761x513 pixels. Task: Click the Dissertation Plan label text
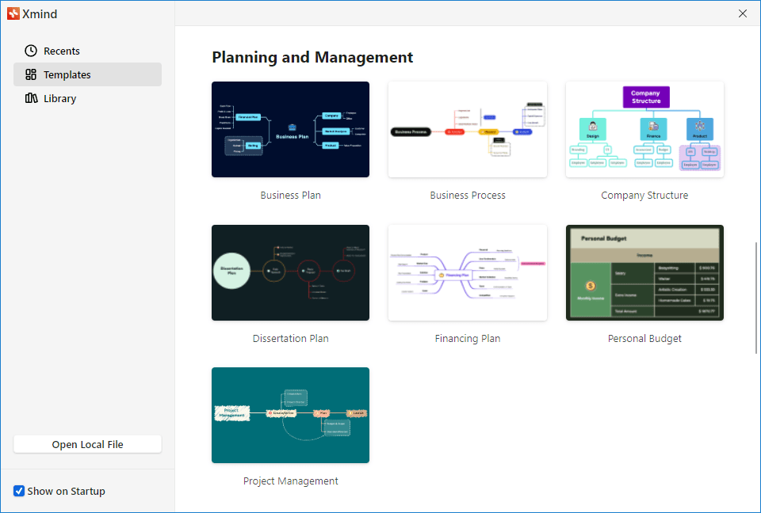tap(290, 339)
